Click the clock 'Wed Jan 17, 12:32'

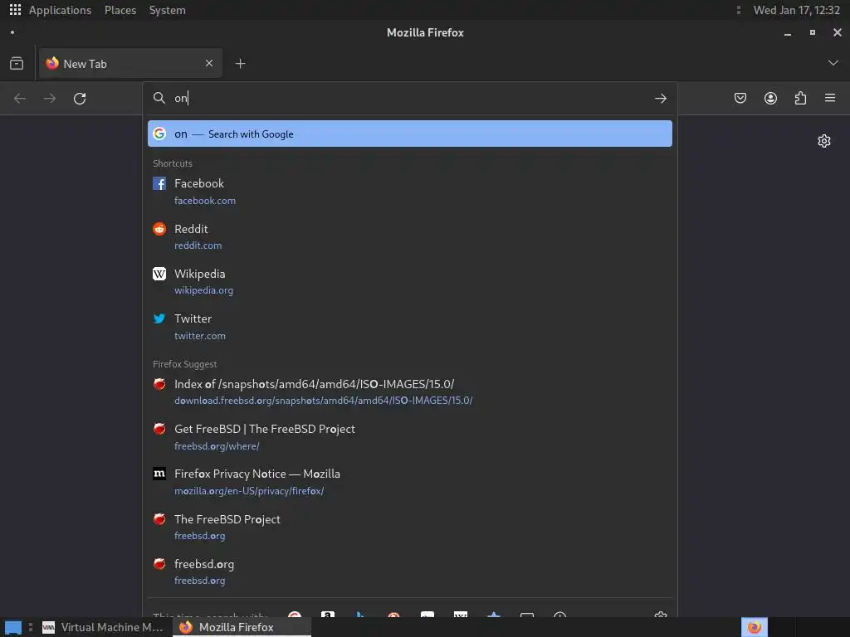click(x=796, y=10)
